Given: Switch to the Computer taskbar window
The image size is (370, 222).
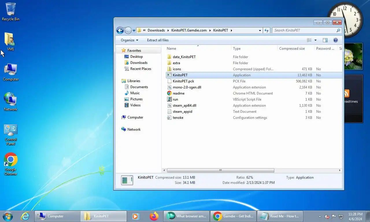Looking at the screenshot, I should tap(58, 216).
